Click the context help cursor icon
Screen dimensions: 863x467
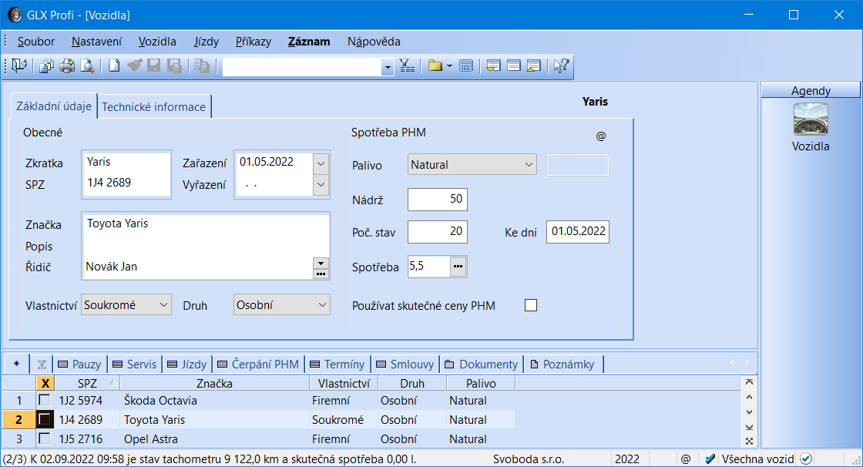click(x=561, y=66)
